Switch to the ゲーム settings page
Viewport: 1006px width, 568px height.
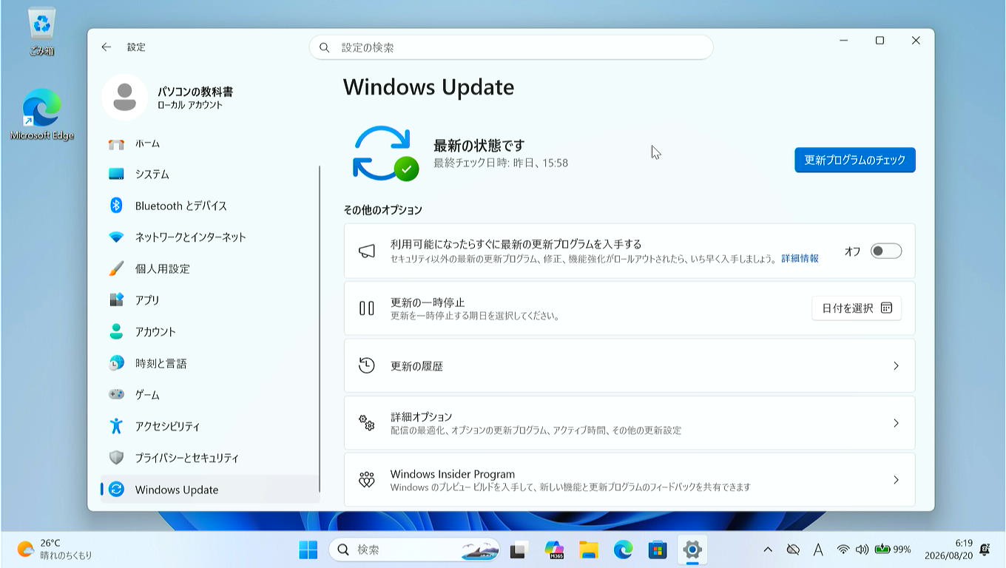pos(210,395)
